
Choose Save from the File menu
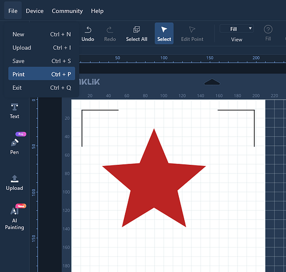tap(41, 61)
